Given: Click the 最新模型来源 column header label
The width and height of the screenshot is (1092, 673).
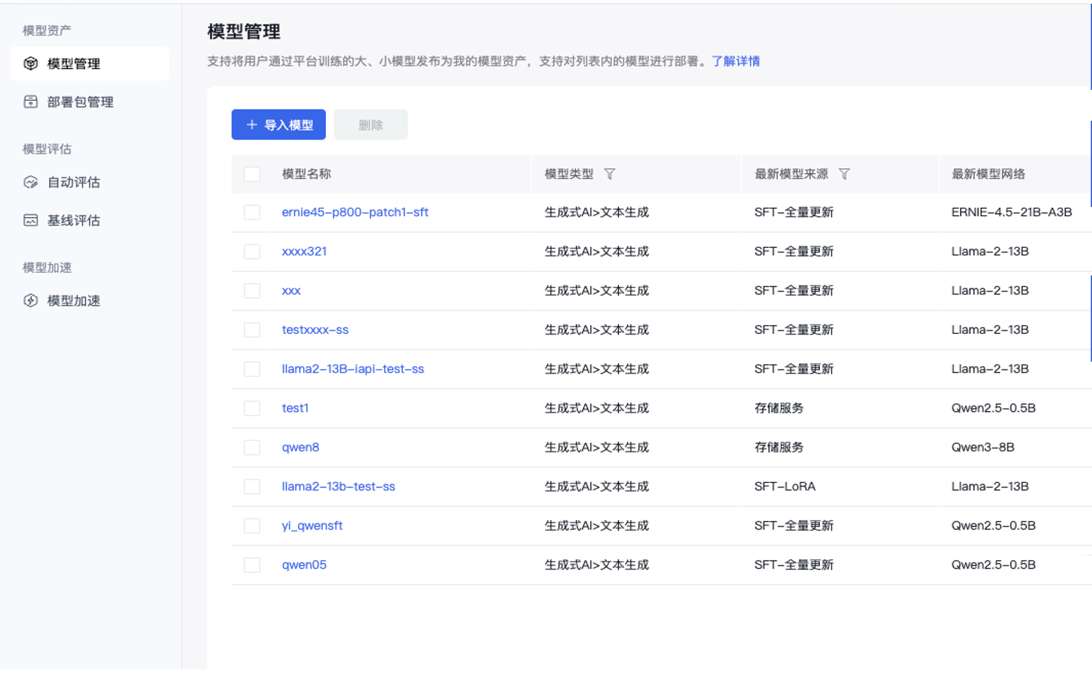Looking at the screenshot, I should 791,174.
